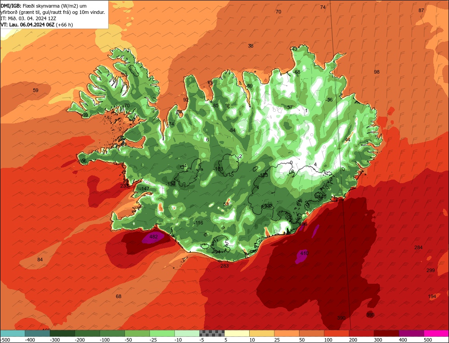Click the -116 value on land
Viewport: 449px width, 343px height.
(x=198, y=223)
